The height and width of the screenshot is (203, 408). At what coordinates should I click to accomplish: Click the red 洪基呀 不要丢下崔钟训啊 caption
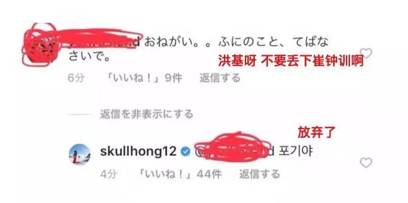pos(291,62)
